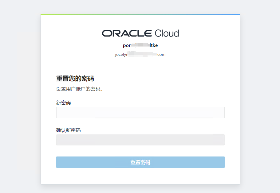Click the 确认新密码 input field
This screenshot has width=280, height=193.
tap(140, 140)
